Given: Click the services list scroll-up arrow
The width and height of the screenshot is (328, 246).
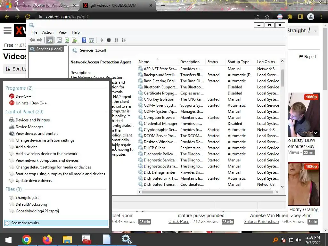Looking at the screenshot, I should [282, 61].
